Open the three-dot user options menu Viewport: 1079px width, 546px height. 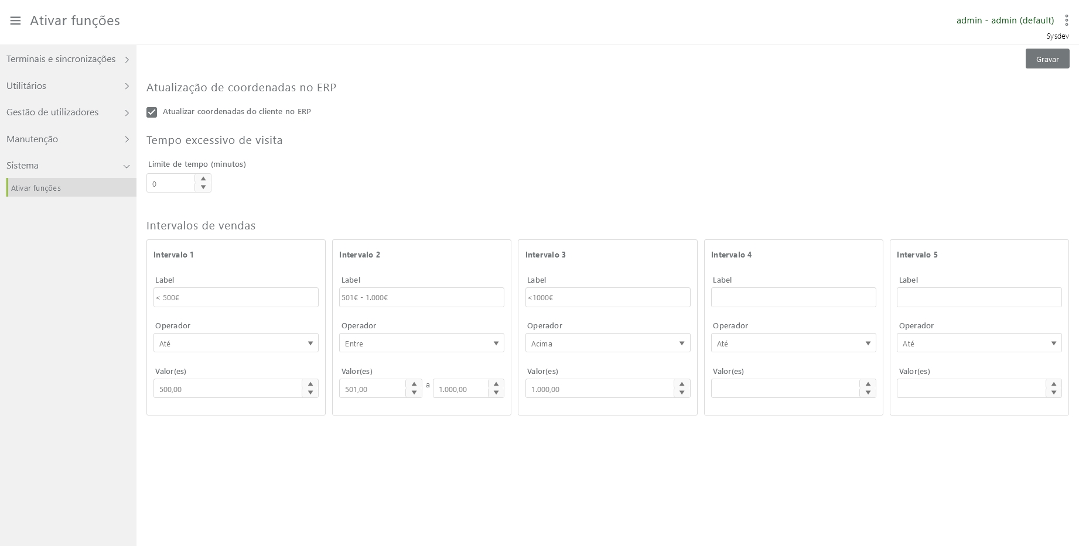pyautogui.click(x=1066, y=20)
